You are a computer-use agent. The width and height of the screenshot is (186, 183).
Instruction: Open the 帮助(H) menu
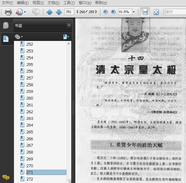101,2
